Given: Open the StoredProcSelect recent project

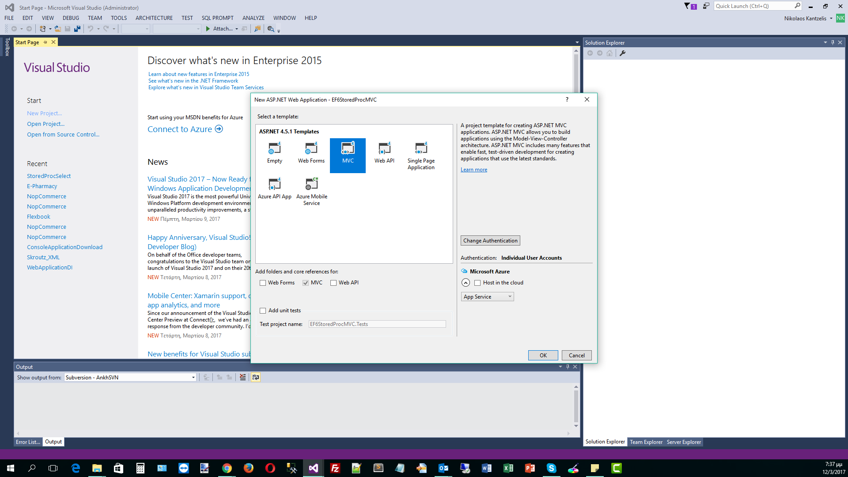Looking at the screenshot, I should tap(49, 176).
